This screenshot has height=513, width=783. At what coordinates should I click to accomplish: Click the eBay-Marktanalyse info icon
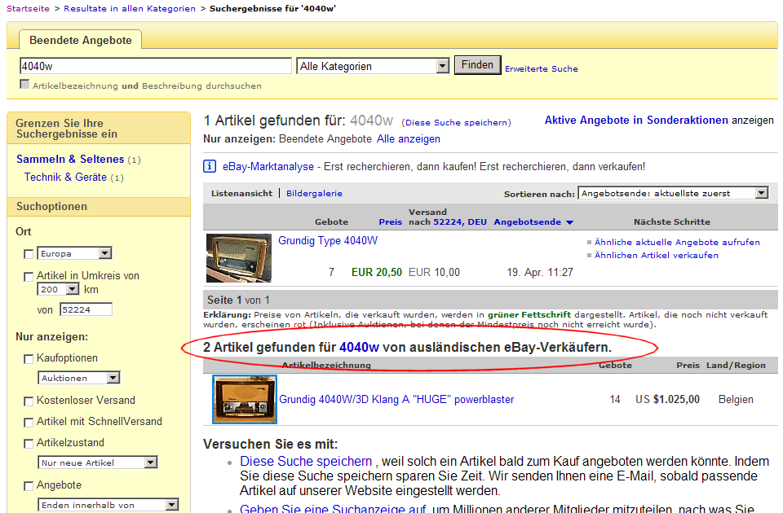tap(210, 166)
